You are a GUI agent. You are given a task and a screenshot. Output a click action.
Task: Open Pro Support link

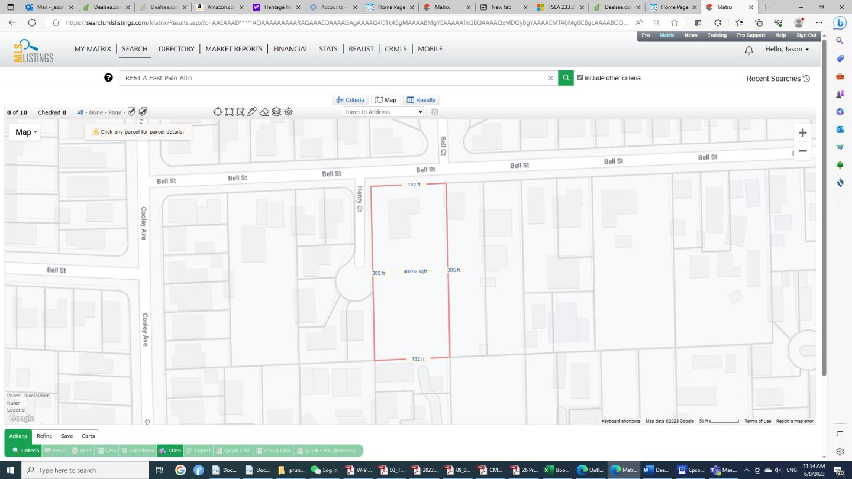coord(751,35)
